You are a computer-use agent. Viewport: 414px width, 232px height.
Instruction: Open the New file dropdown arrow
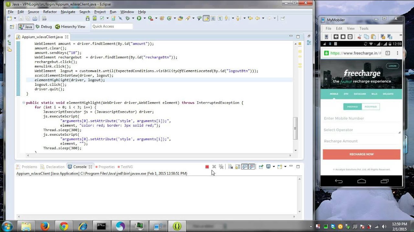[15, 18]
